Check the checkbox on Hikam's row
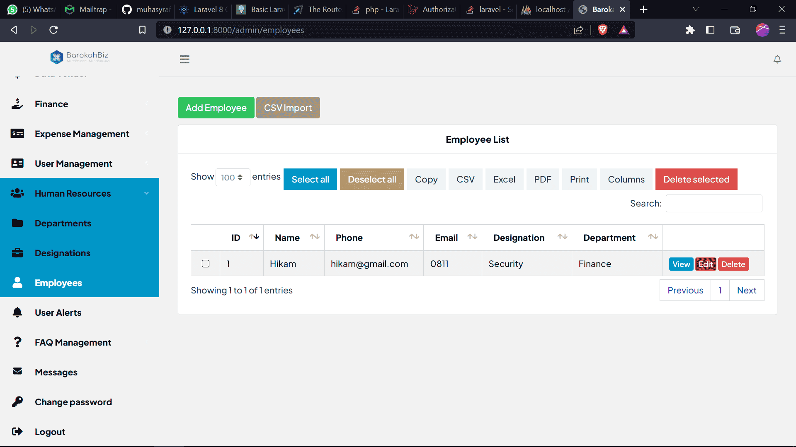This screenshot has height=447, width=796. coord(205,264)
